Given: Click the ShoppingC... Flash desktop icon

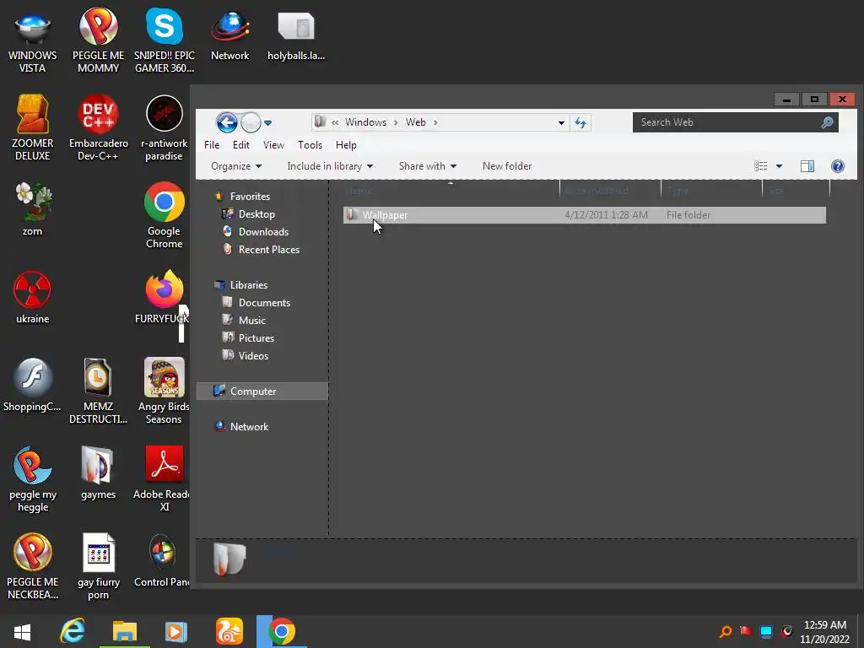Looking at the screenshot, I should pos(32,385).
